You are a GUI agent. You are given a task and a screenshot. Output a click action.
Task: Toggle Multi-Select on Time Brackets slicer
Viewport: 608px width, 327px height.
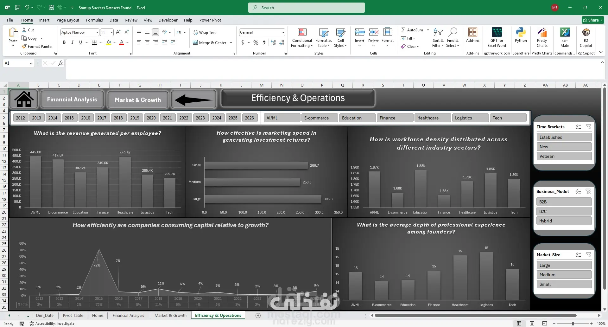pyautogui.click(x=579, y=127)
